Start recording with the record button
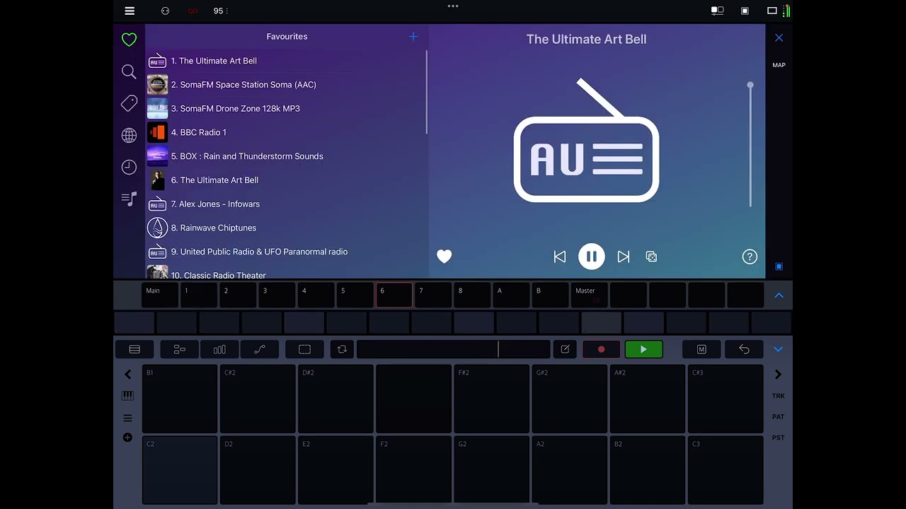906x509 pixels. pyautogui.click(x=602, y=349)
